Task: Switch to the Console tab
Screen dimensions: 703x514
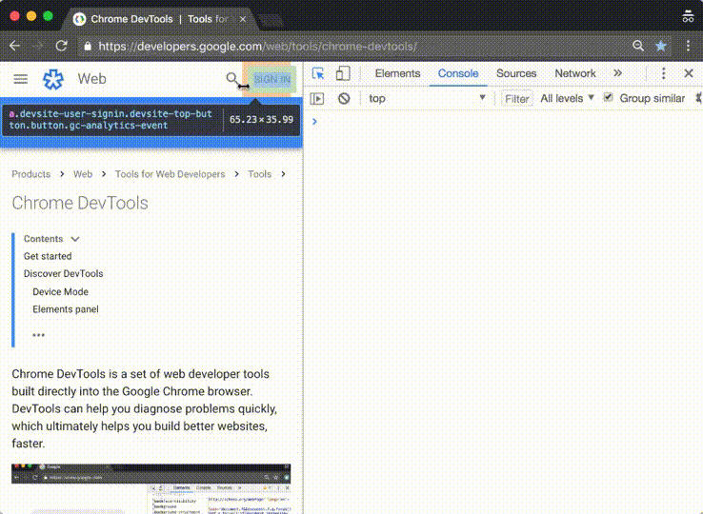Action: coord(458,73)
